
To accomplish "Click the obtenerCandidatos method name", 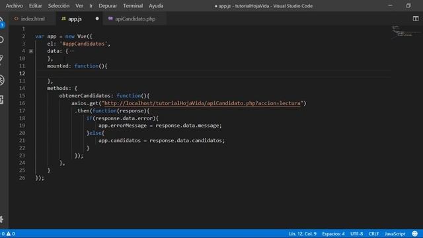I will coord(85,95).
